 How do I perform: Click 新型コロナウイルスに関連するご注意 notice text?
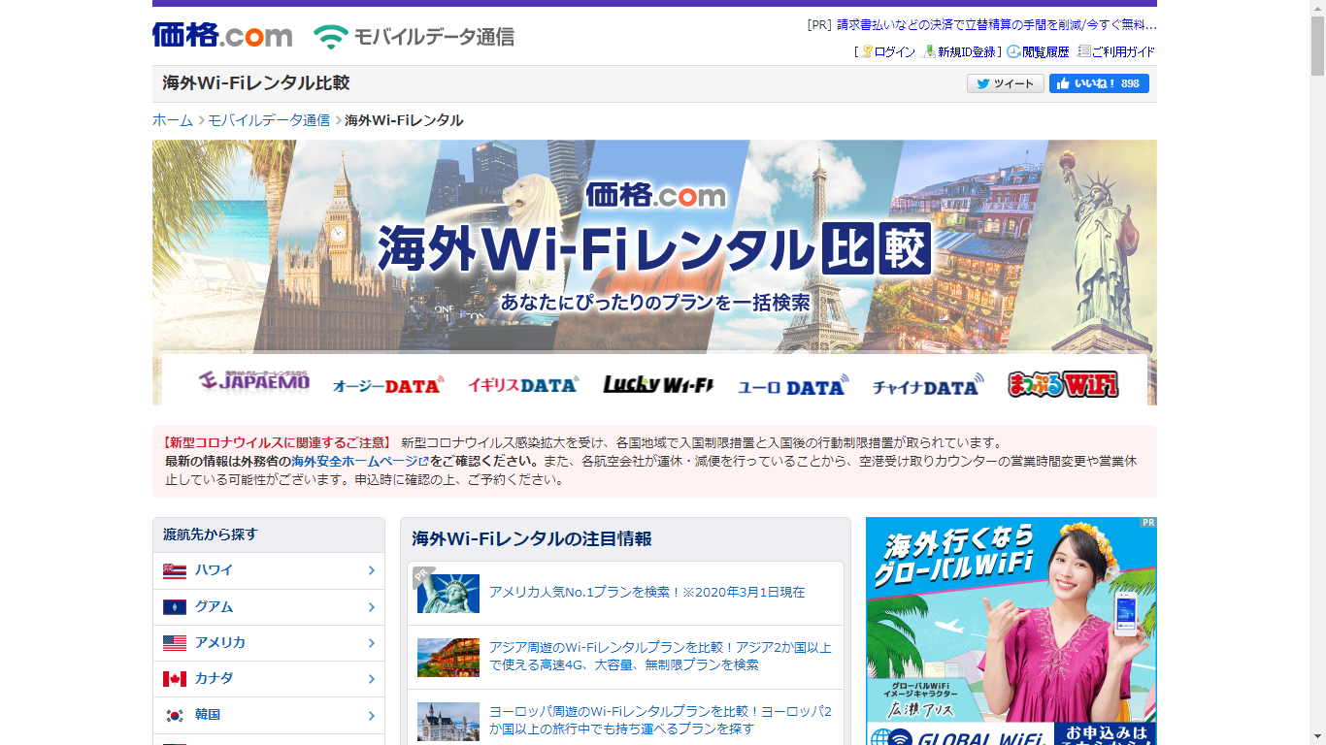point(278,442)
